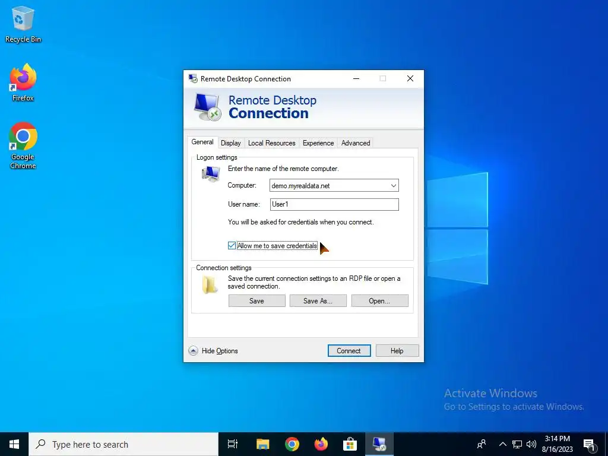608x456 pixels.
Task: Open Task View on the taskbar
Action: tap(233, 444)
